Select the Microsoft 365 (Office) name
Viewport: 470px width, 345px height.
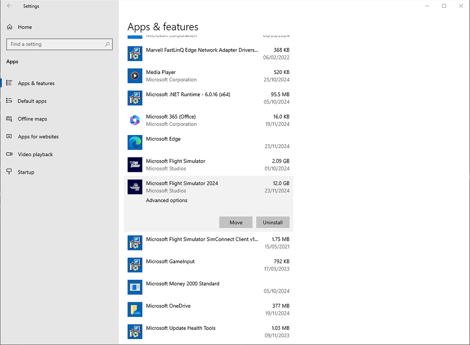point(171,117)
